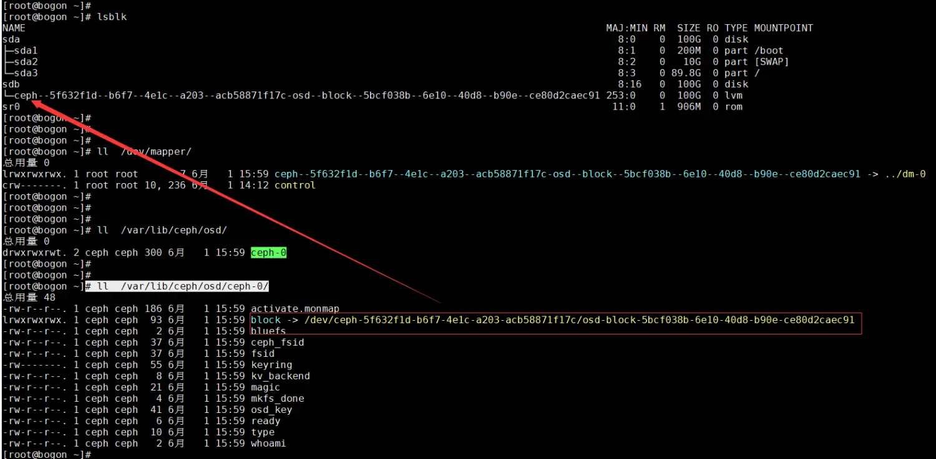Screen dimensions: 936x459
Task: Click the ../dm-0 link target
Action: coord(905,174)
